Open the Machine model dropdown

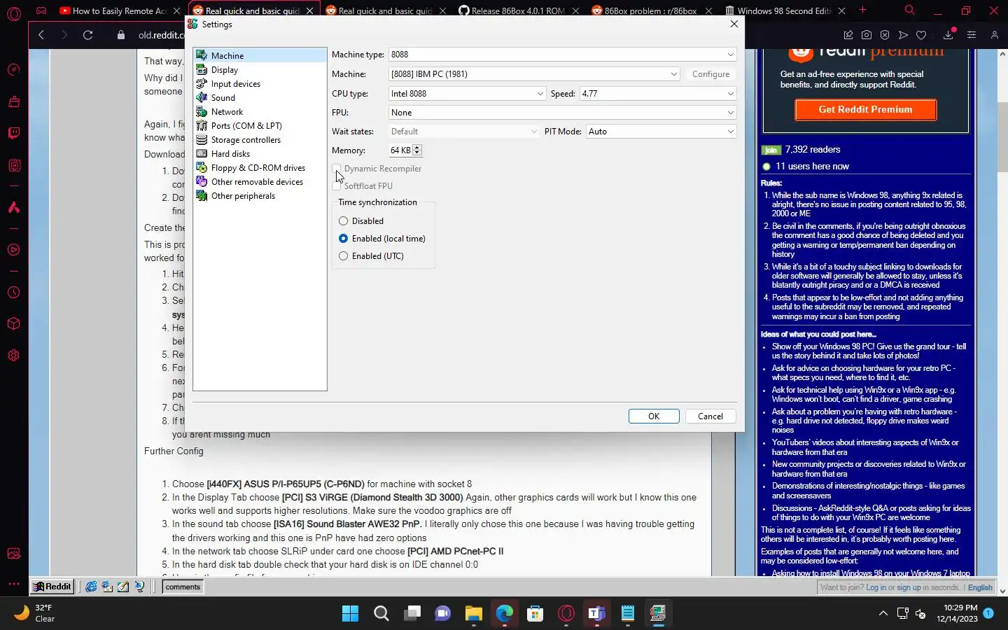tap(534, 74)
